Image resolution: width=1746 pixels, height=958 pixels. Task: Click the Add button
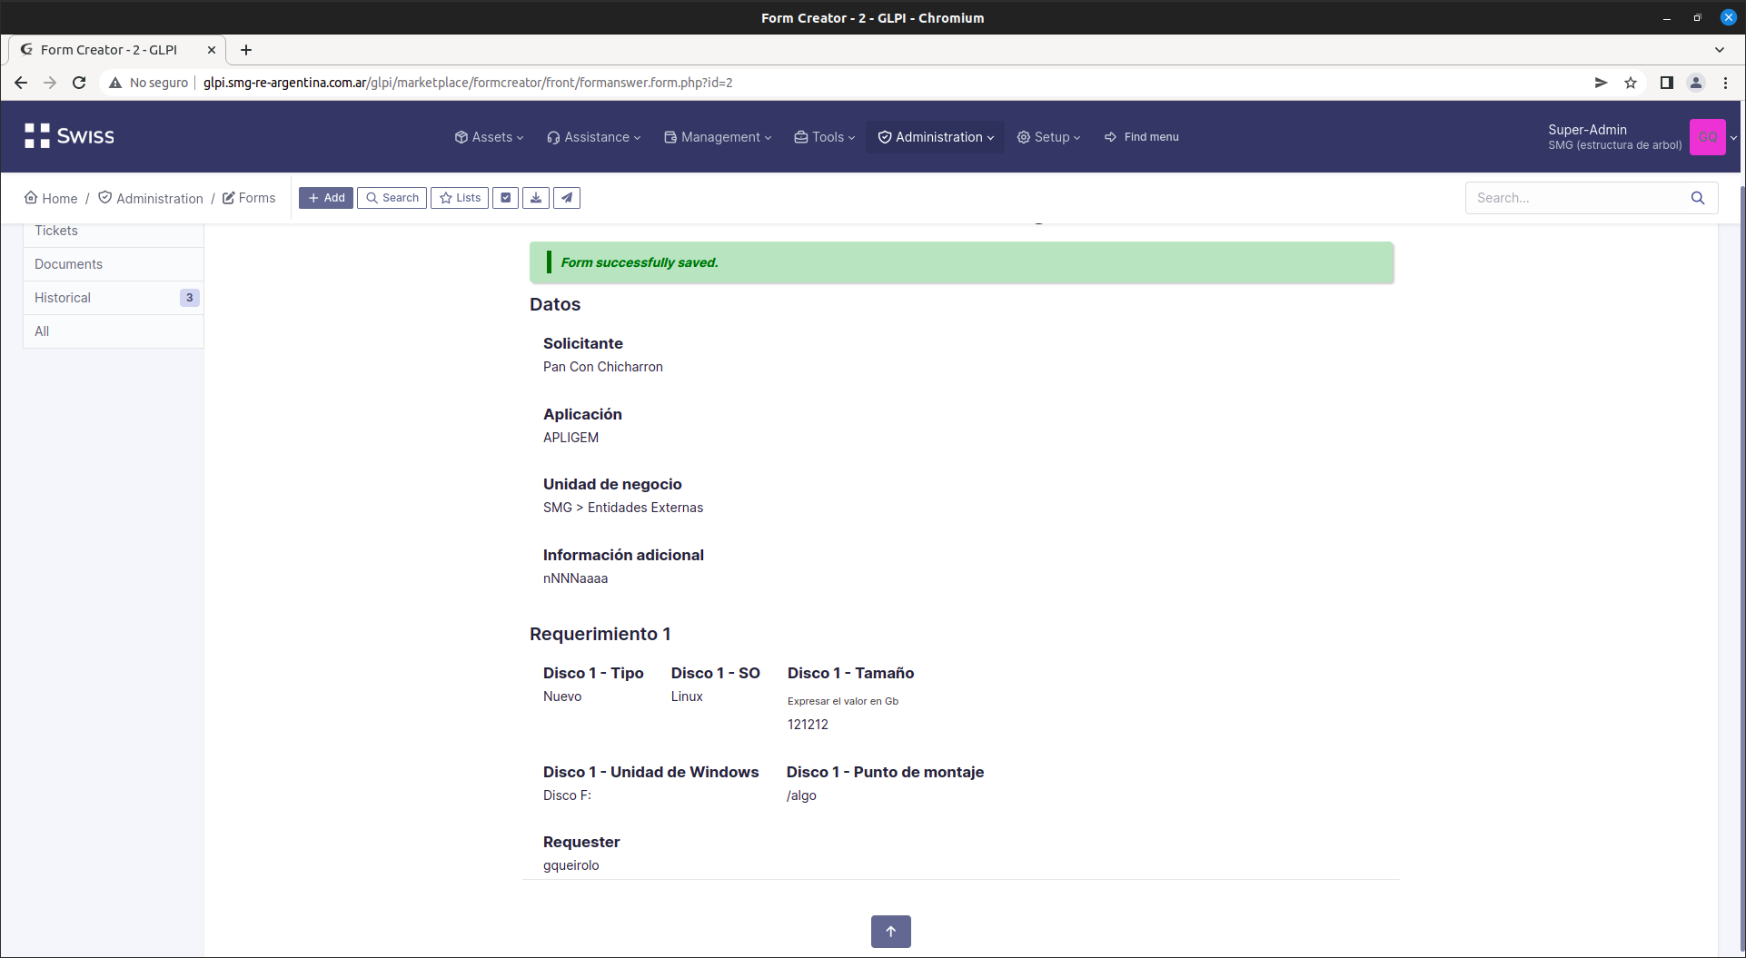tap(325, 197)
